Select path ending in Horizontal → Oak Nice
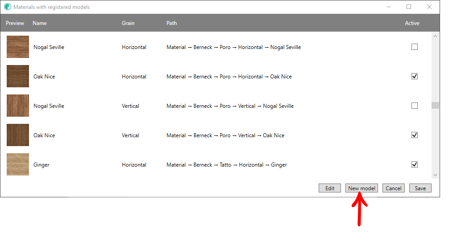The height and width of the screenshot is (241, 457). [x=229, y=77]
